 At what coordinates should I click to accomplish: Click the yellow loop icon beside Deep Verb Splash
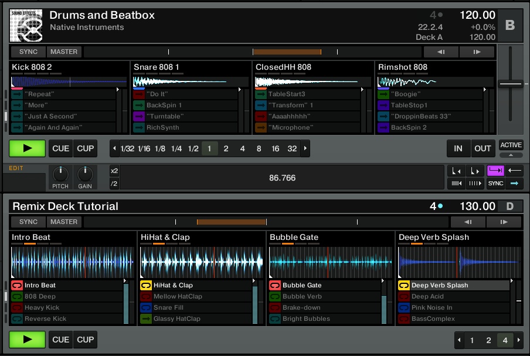pos(404,286)
